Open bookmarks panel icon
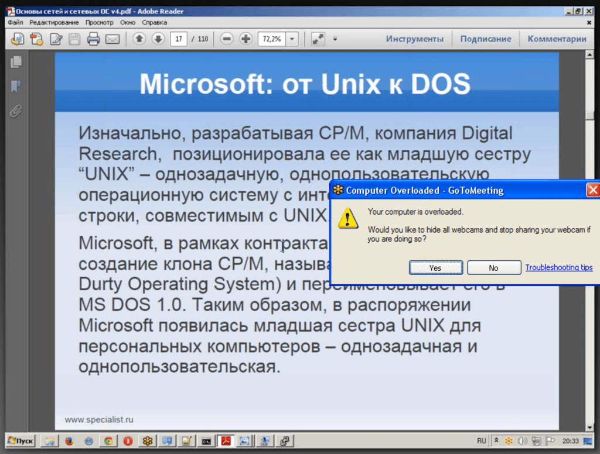Screen dimensions: 600x454 pyautogui.click(x=16, y=87)
